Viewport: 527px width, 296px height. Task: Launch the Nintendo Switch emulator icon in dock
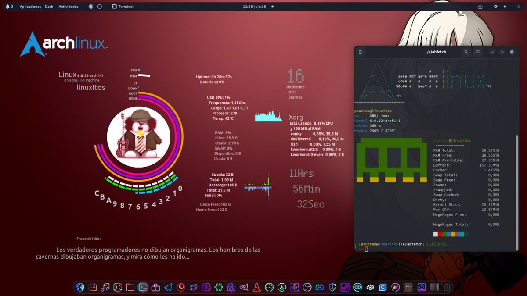(206, 287)
